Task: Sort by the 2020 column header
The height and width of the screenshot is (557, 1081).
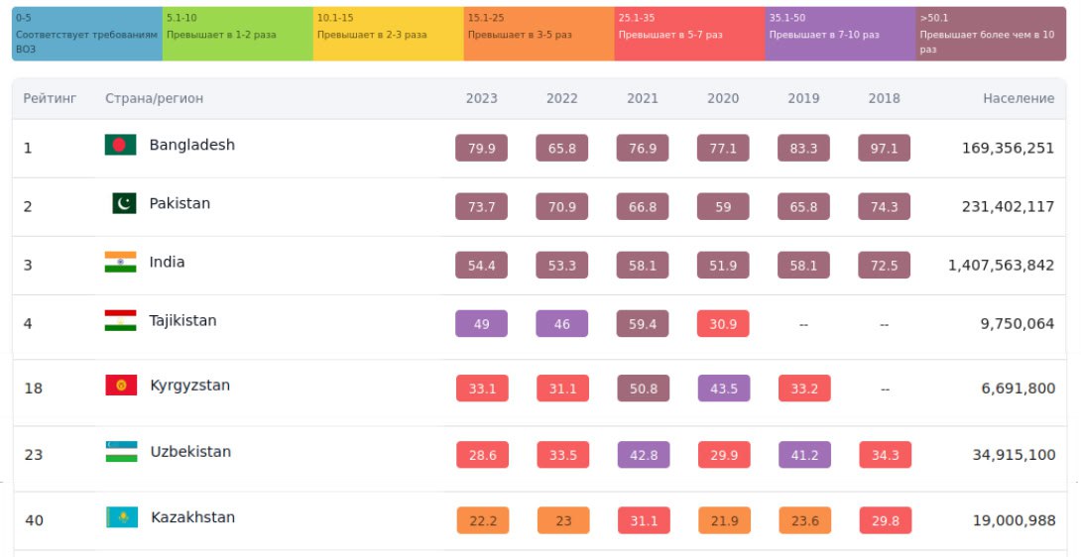Action: click(x=723, y=98)
